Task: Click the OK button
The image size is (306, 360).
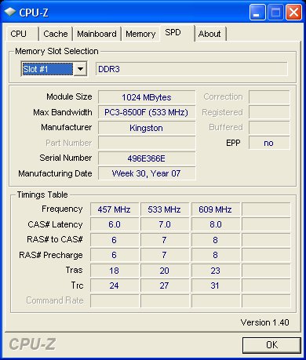Action: [271, 345]
